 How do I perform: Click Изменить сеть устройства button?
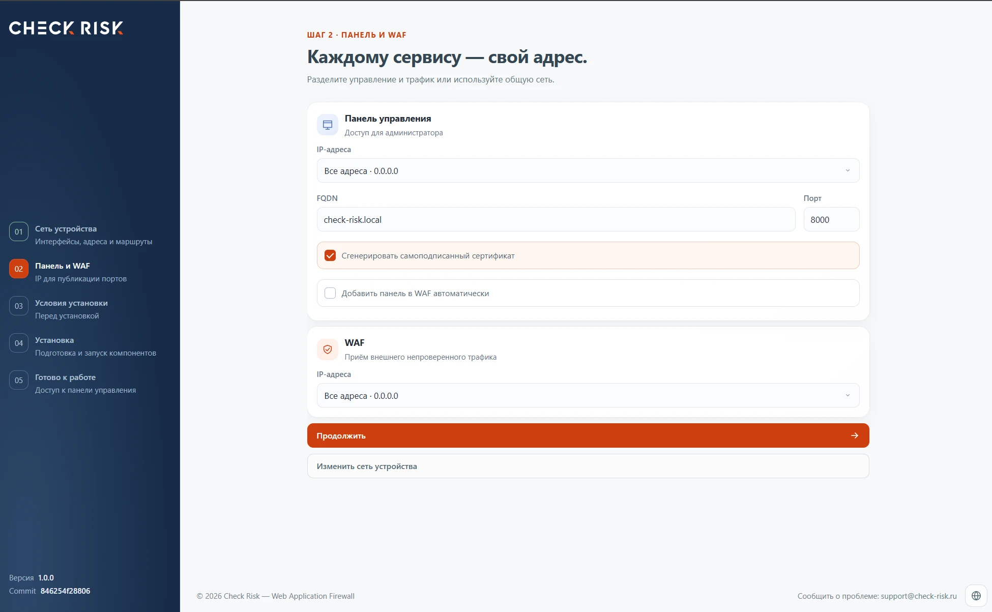(588, 466)
